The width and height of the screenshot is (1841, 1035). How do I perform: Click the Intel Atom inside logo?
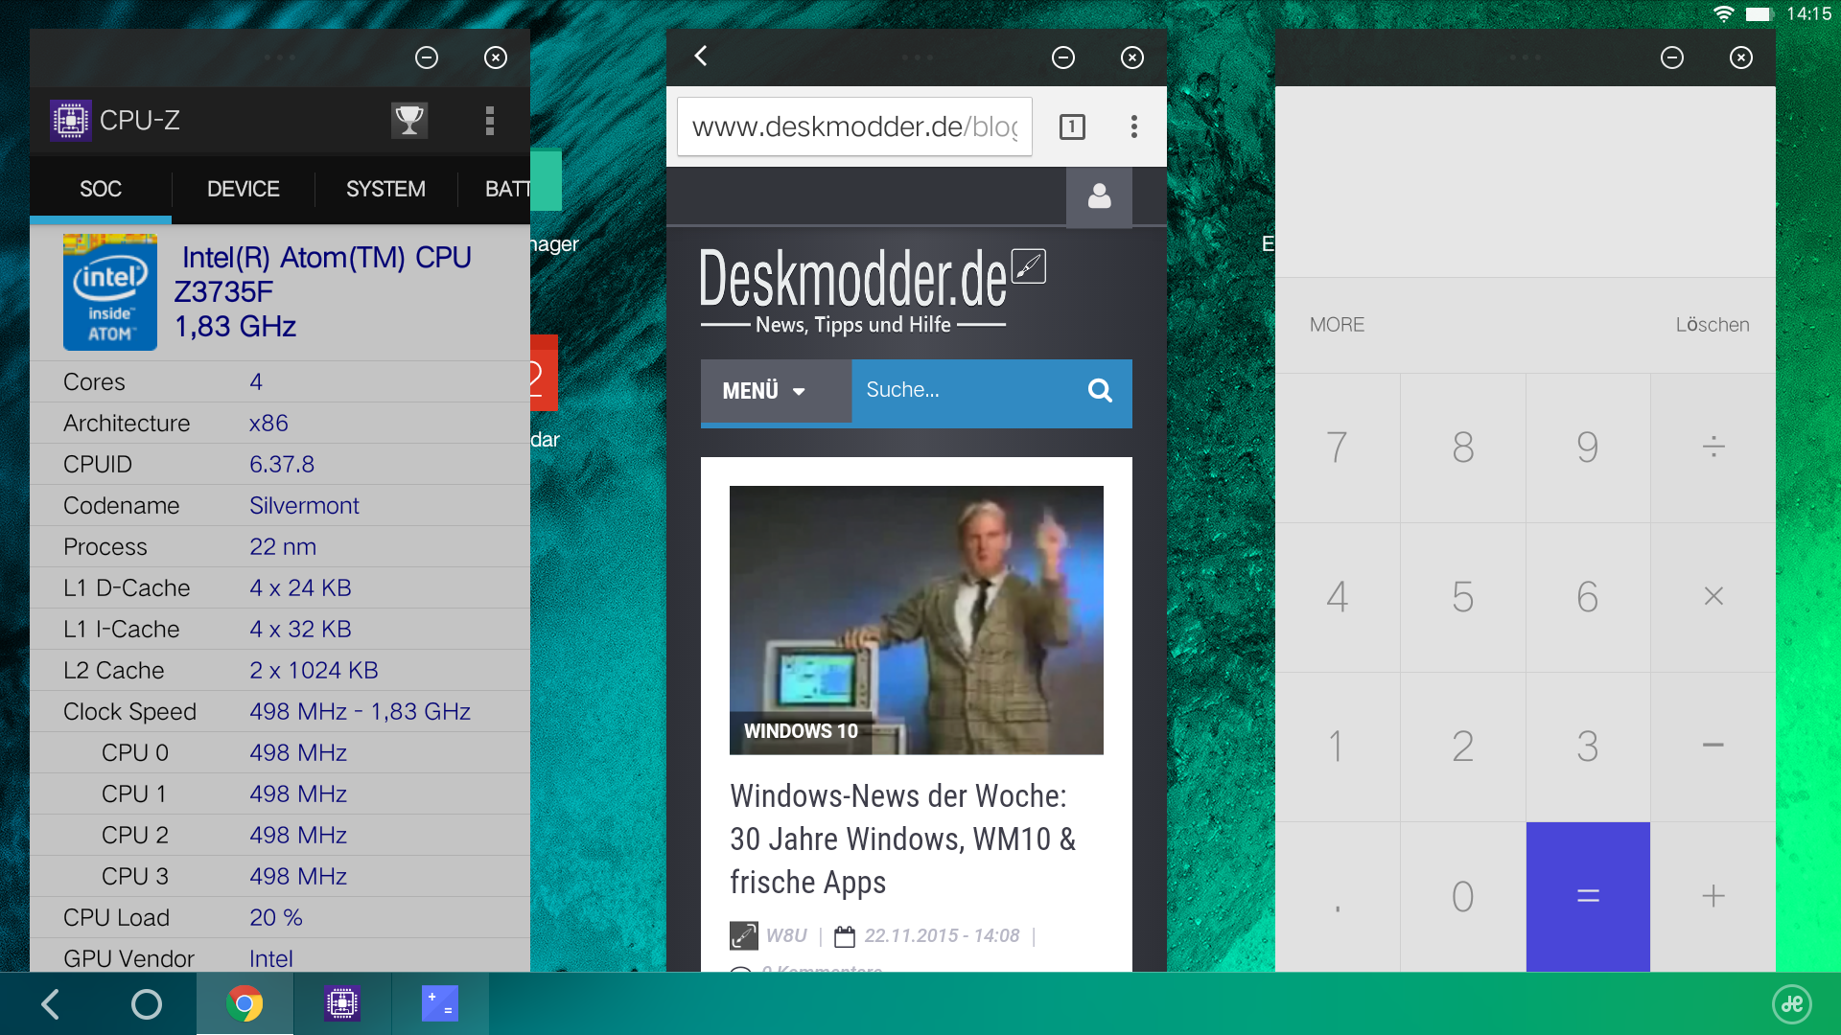click(110, 292)
